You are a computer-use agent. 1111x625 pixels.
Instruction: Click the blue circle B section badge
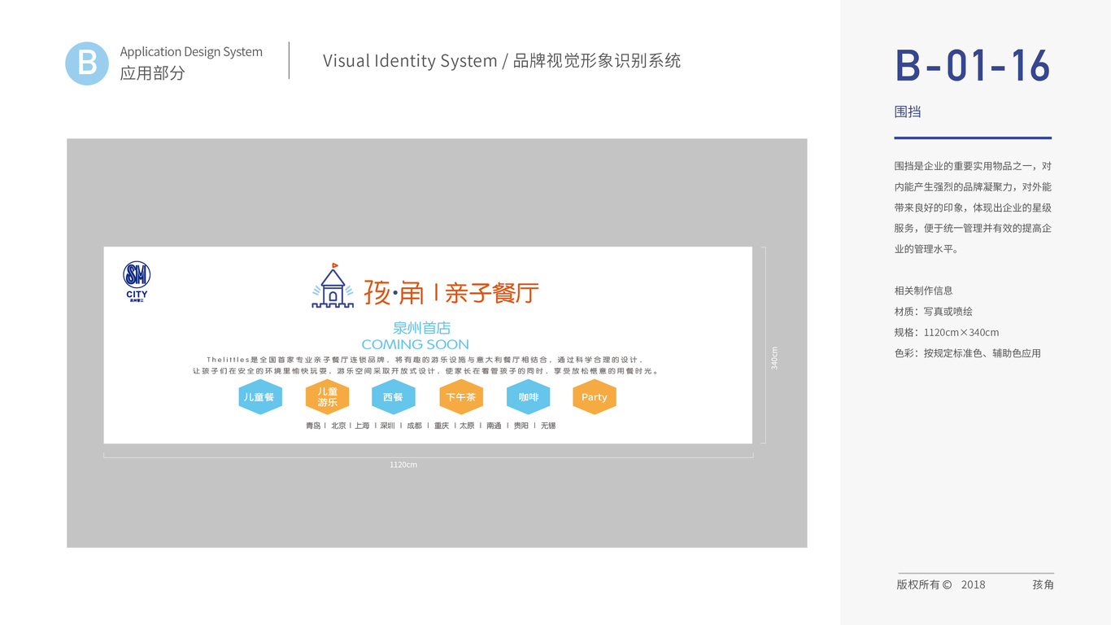click(x=87, y=63)
